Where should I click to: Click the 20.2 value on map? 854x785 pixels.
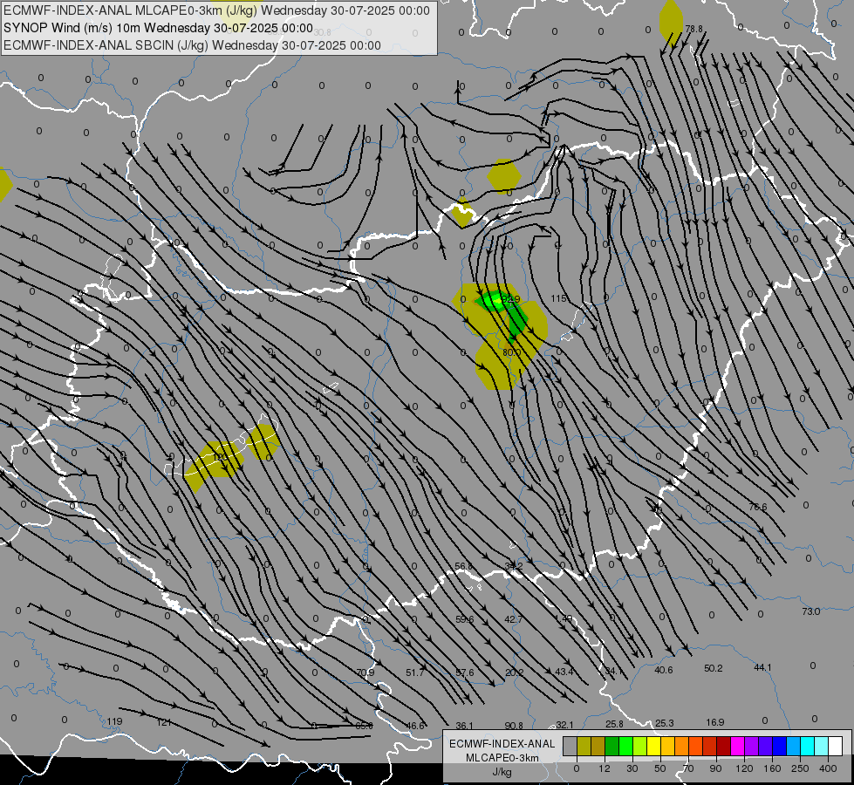(514, 672)
